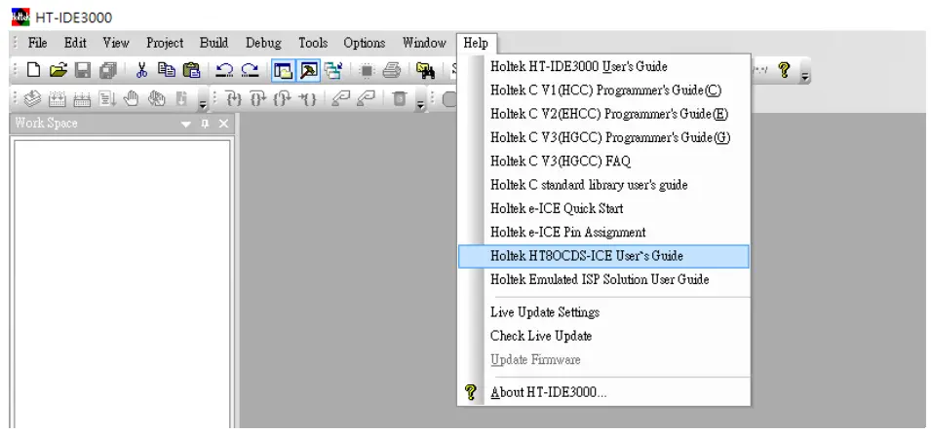Pin the Work Space panel

pos(205,124)
